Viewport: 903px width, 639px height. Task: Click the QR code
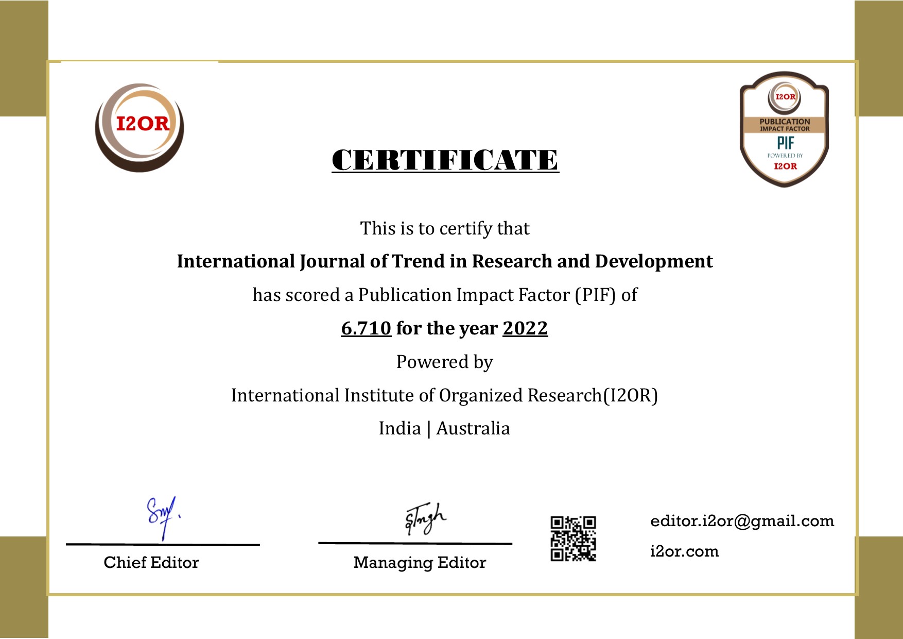pyautogui.click(x=573, y=538)
